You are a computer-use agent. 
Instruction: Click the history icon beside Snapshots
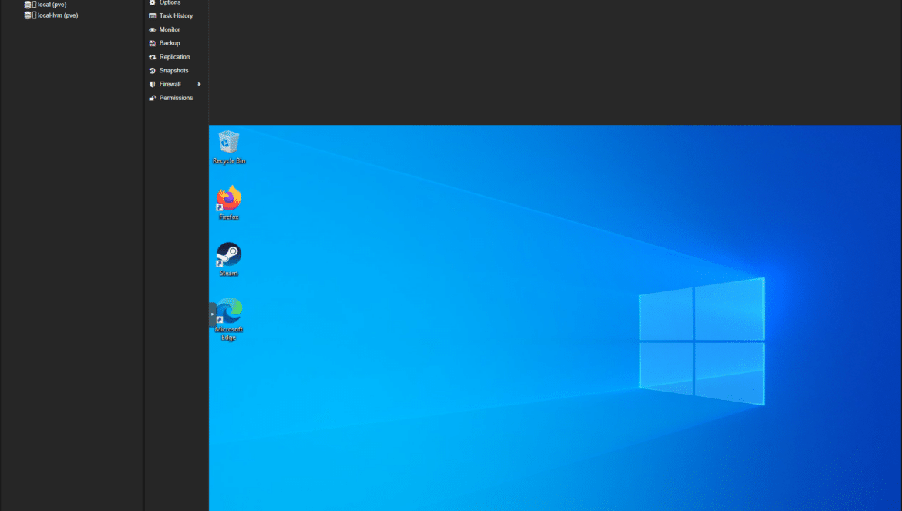153,71
